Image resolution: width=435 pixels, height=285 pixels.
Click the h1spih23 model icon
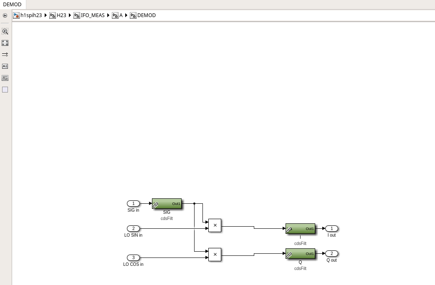pyautogui.click(x=16, y=15)
